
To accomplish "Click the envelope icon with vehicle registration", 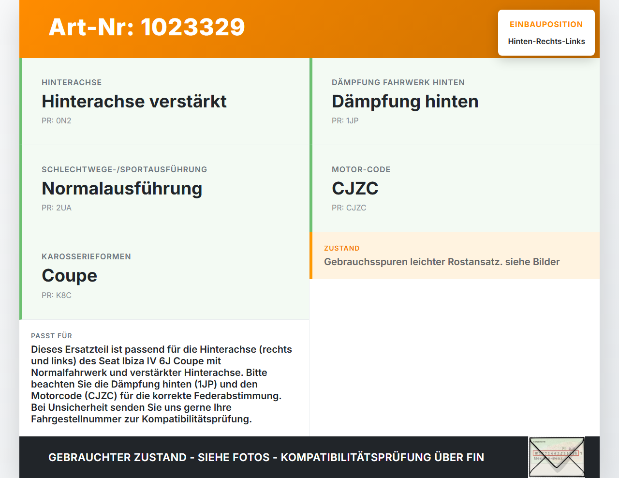I will [557, 457].
